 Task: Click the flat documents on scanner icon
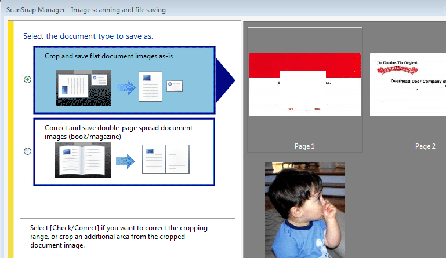tap(83, 87)
